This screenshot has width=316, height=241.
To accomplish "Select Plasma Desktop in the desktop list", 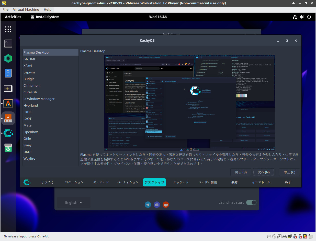I will (51, 52).
